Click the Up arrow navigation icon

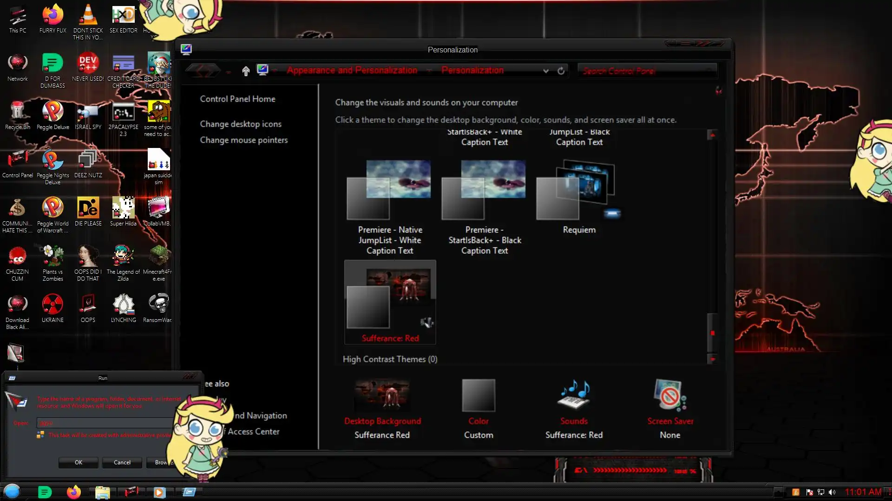[x=246, y=71]
